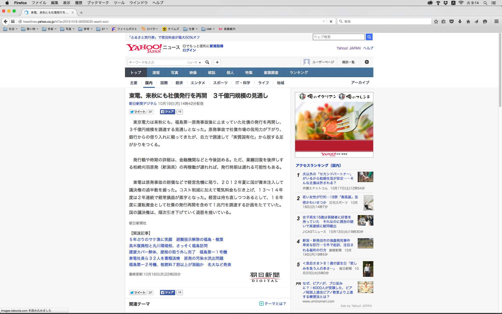Open the ブックマーク menu in menu bar
This screenshot has width=502, height=314.
click(x=98, y=3)
